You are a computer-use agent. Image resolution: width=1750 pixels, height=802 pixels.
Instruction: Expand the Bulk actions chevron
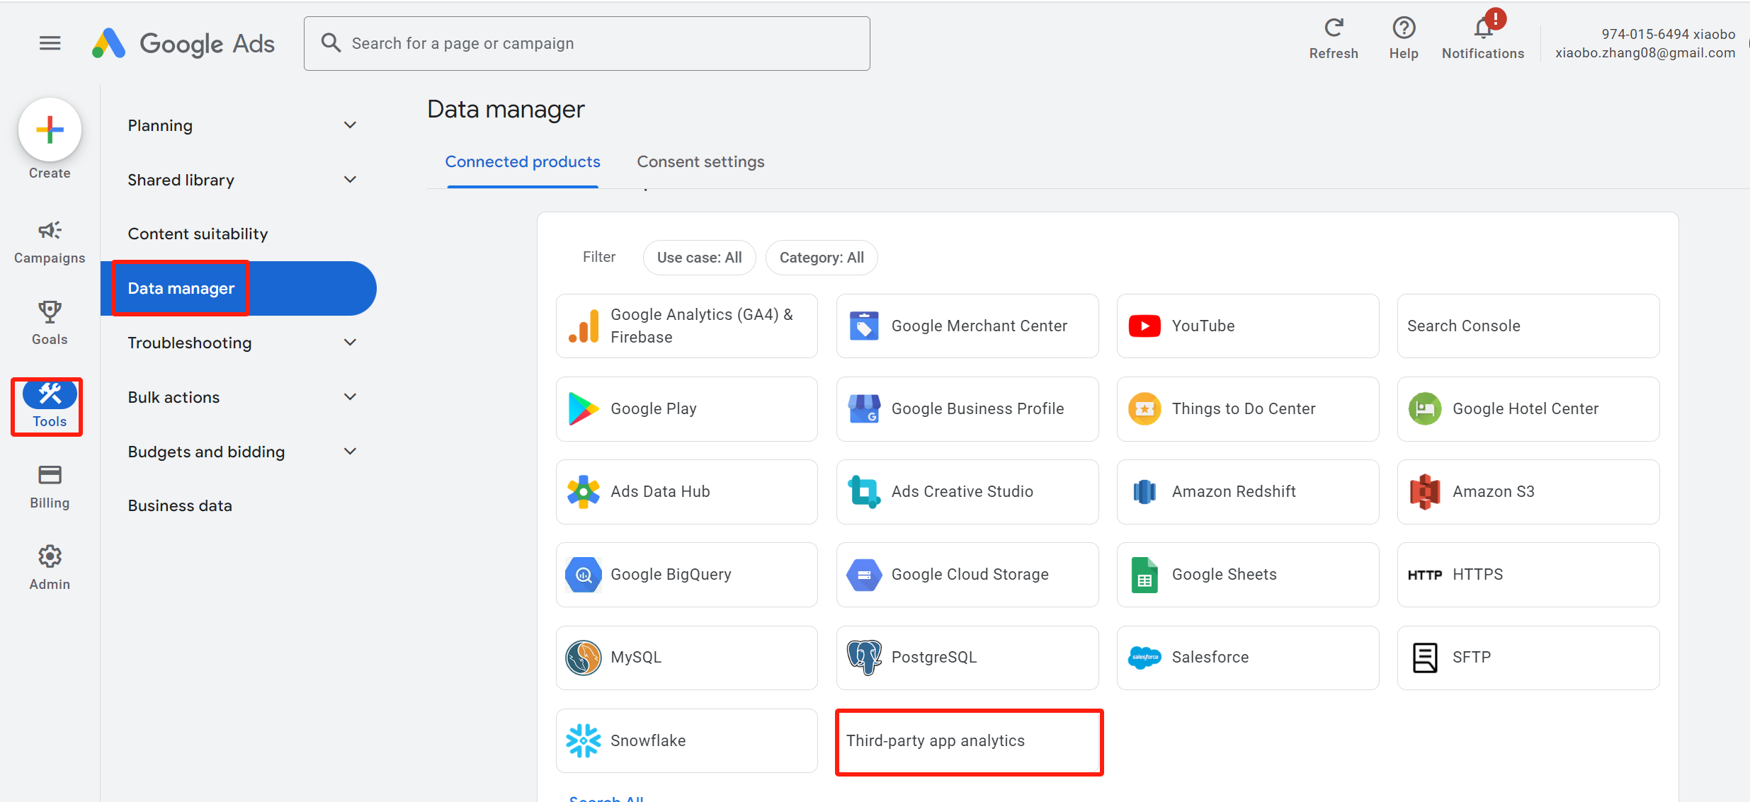click(x=350, y=397)
